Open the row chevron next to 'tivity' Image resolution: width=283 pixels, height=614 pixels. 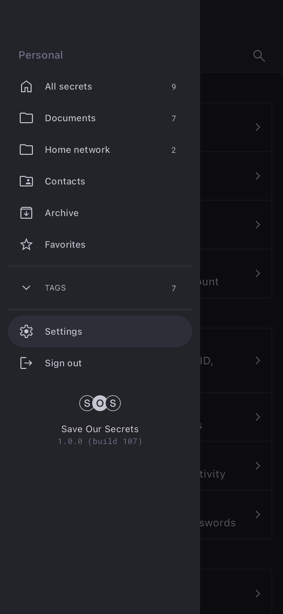tap(258, 466)
